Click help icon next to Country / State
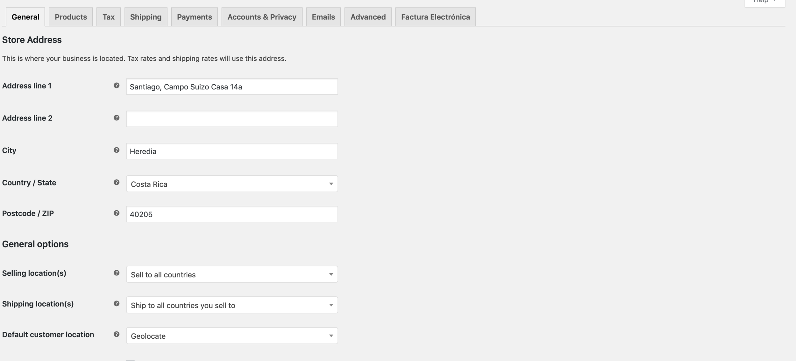This screenshot has height=361, width=796. point(117,183)
